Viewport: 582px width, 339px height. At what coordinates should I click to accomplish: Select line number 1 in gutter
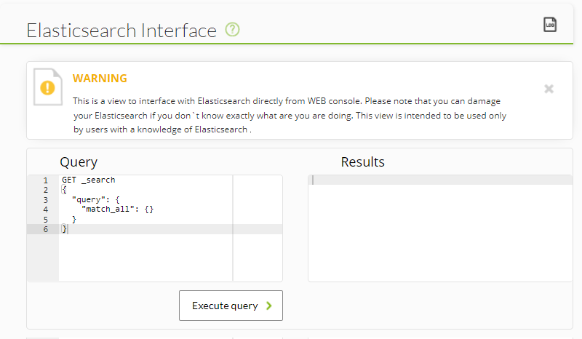point(45,180)
